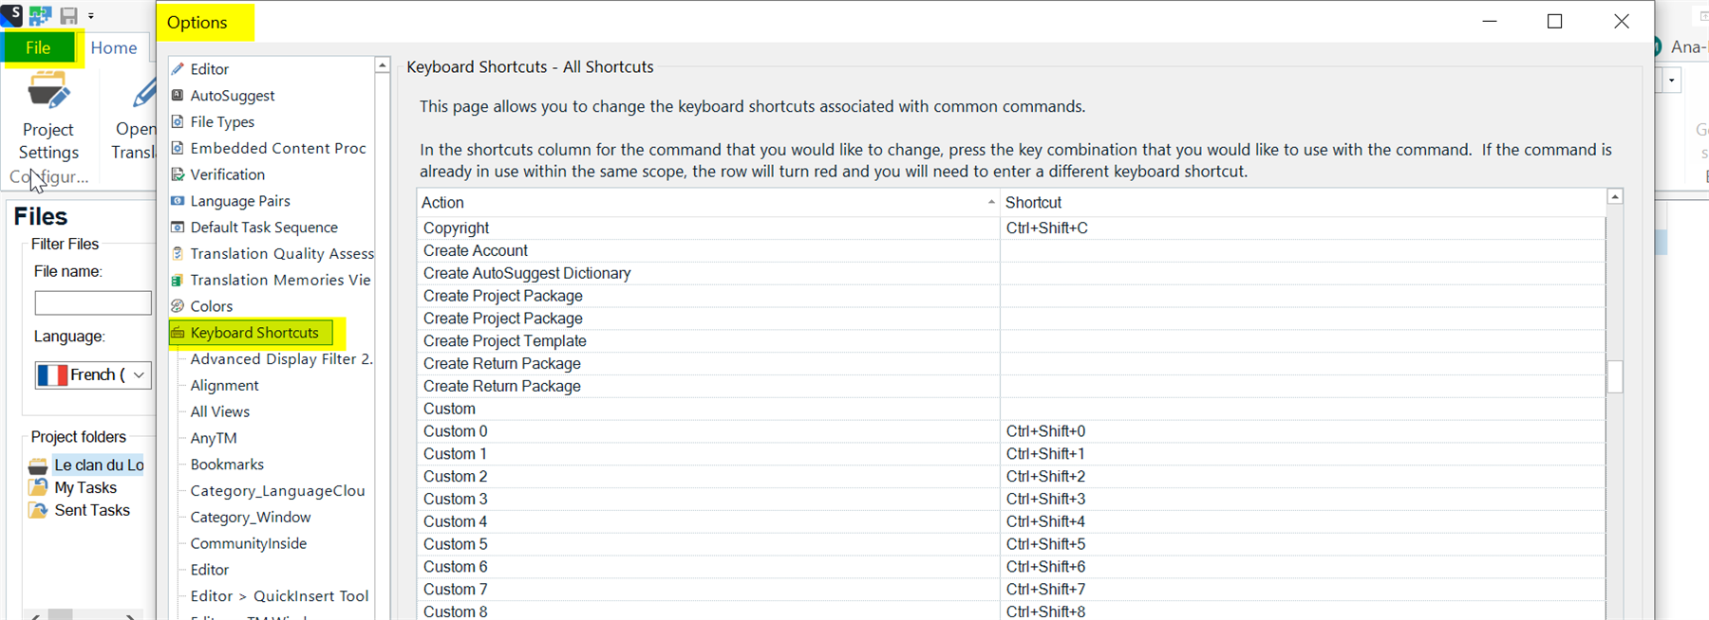1709x620 pixels.
Task: Select AnyTM shortcuts category
Action: pos(214,439)
